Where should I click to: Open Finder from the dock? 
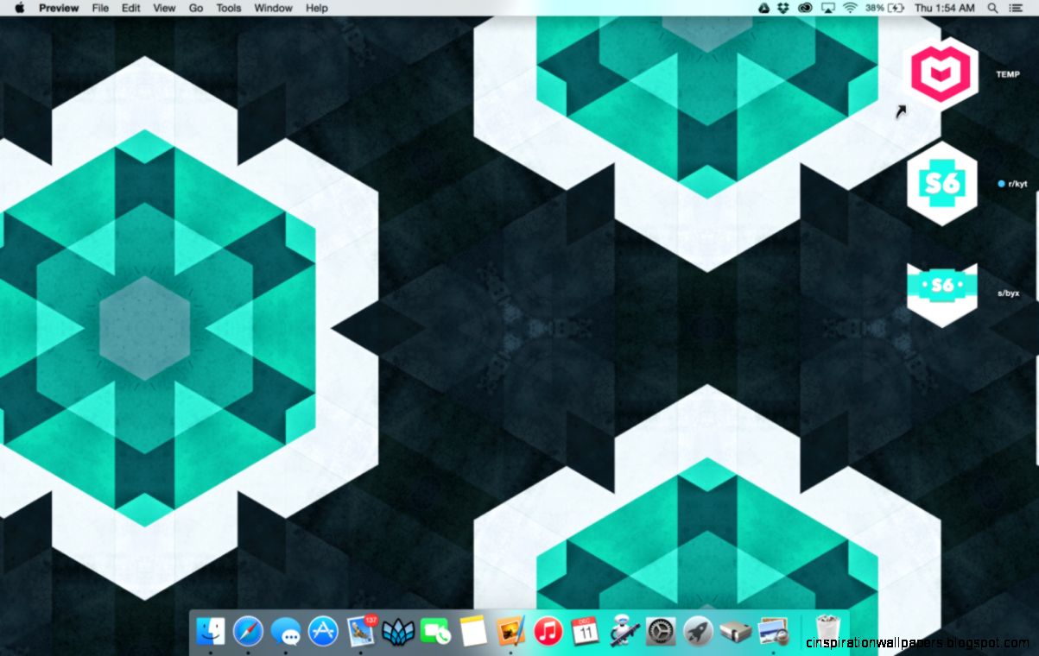click(211, 631)
